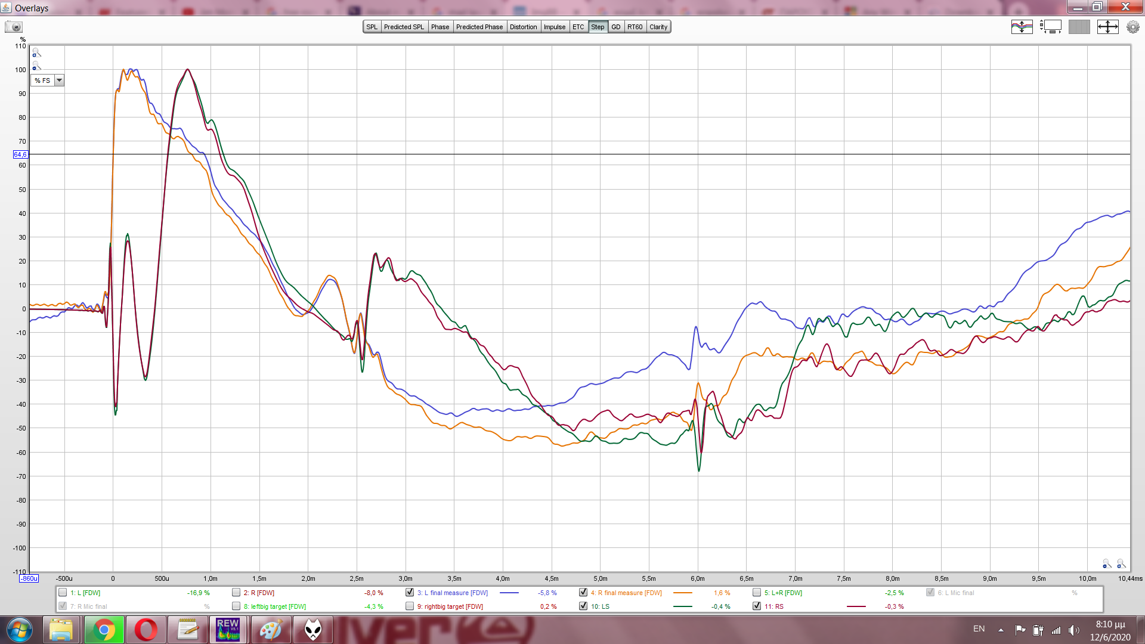Select the RT60 graph button
This screenshot has height=644, width=1145.
click(x=635, y=27)
